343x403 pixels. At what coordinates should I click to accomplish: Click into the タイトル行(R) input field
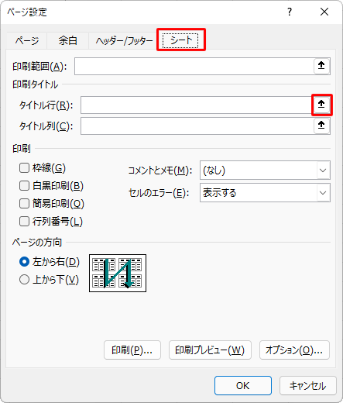click(x=196, y=105)
